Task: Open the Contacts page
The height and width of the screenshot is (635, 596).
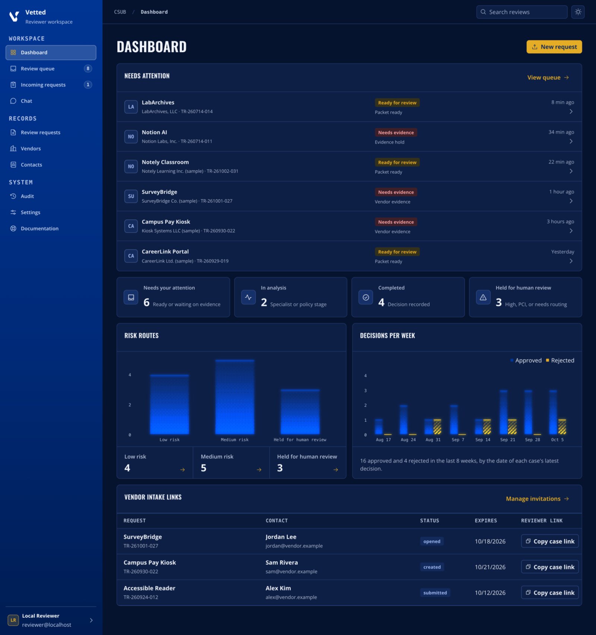Action: (51, 165)
